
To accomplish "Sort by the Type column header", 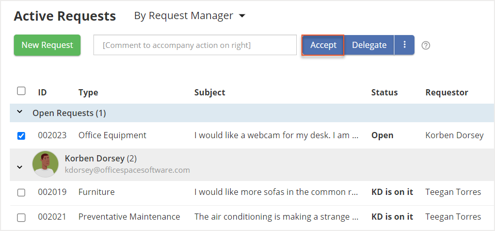I will (88, 93).
